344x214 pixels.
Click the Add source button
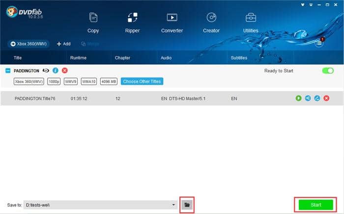63,44
